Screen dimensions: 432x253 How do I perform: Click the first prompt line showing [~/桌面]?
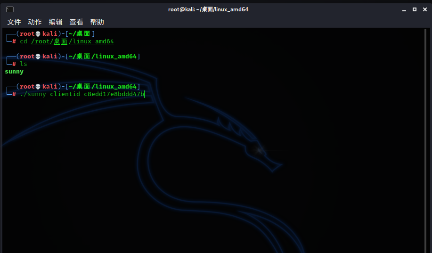51,33
